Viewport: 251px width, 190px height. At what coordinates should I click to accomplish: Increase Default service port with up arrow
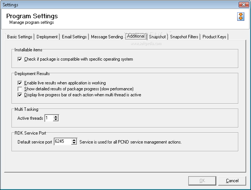click(74, 140)
